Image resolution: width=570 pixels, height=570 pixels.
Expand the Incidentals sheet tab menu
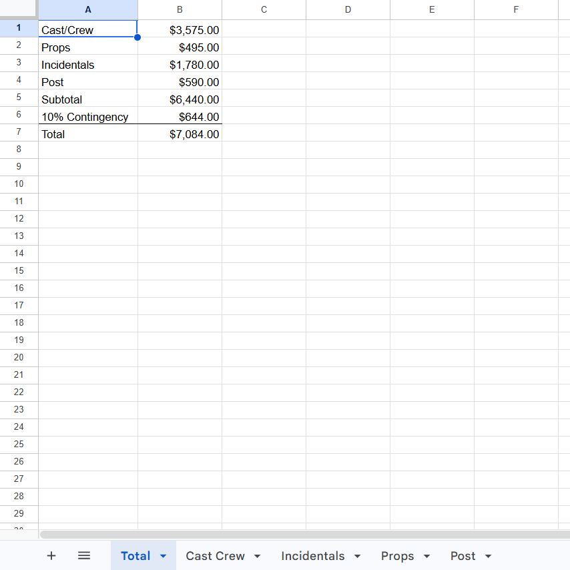pyautogui.click(x=358, y=555)
